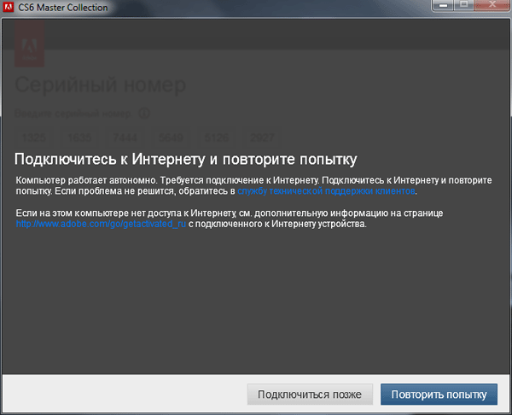Screen dimensions: 512x415
Task: Click the Повторить попытку button
Action: tap(439, 395)
